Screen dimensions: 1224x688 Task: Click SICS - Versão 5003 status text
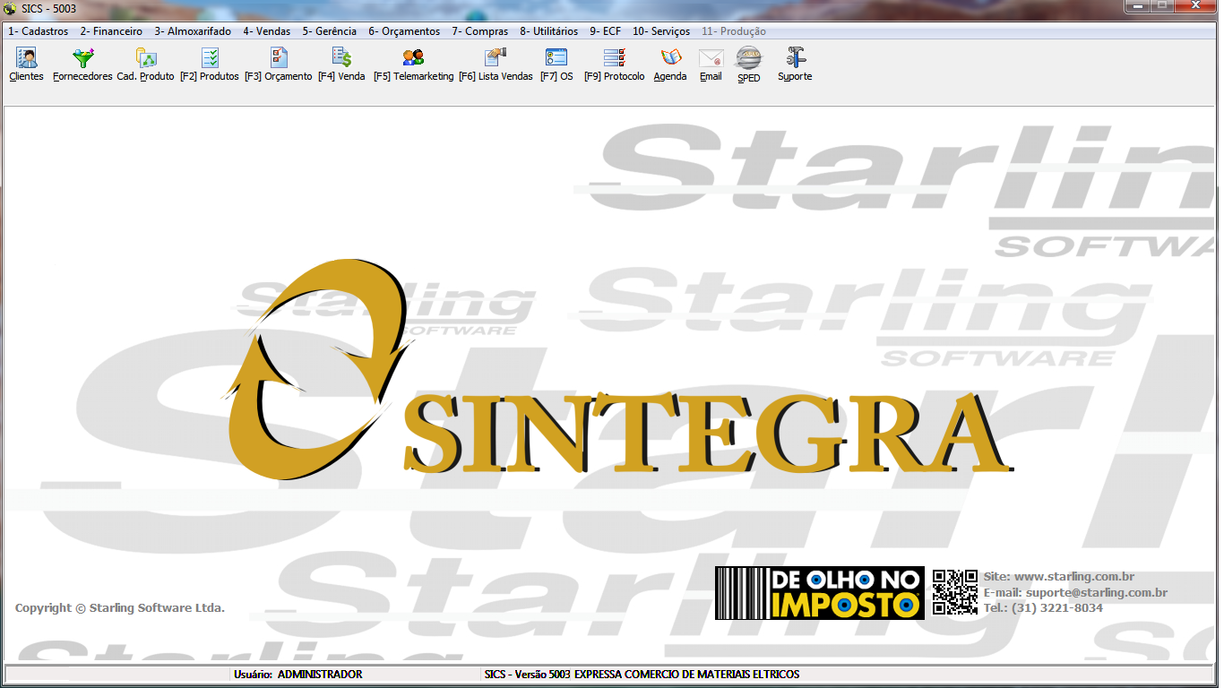[x=527, y=675]
